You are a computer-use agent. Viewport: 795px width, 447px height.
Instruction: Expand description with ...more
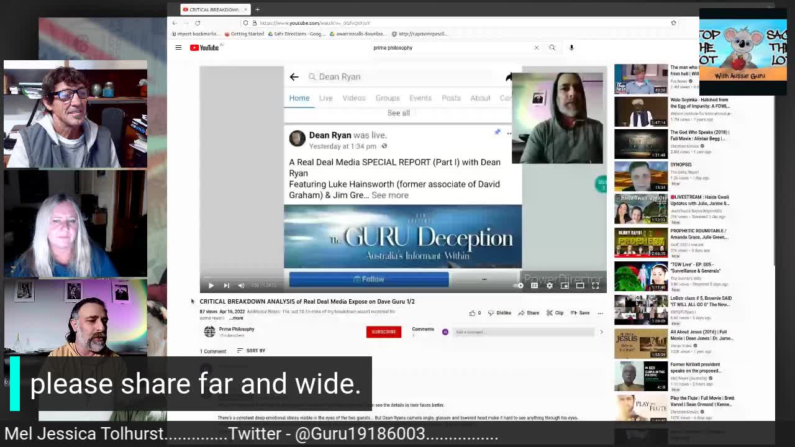[x=237, y=318]
